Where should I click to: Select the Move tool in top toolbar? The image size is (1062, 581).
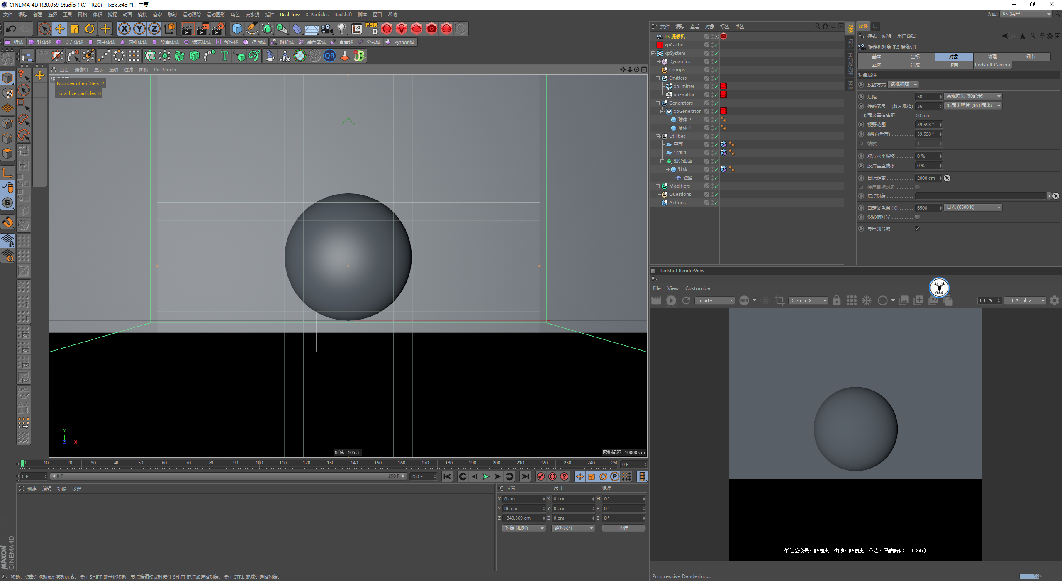(x=60, y=29)
